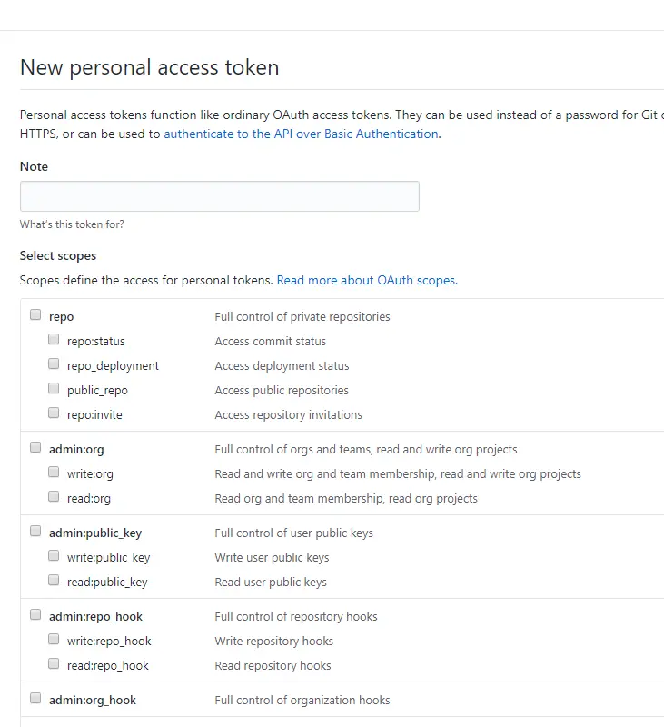Enable the admin:org_hook scope
The image size is (664, 727).
pos(35,697)
